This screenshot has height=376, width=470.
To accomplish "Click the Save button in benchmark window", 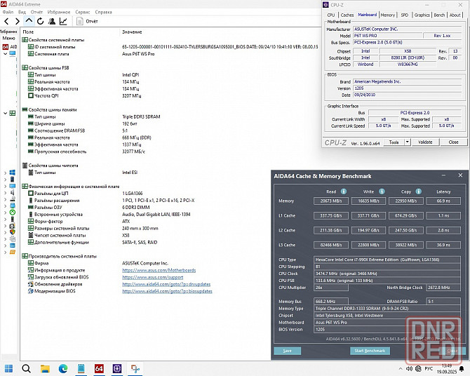I will click(287, 350).
